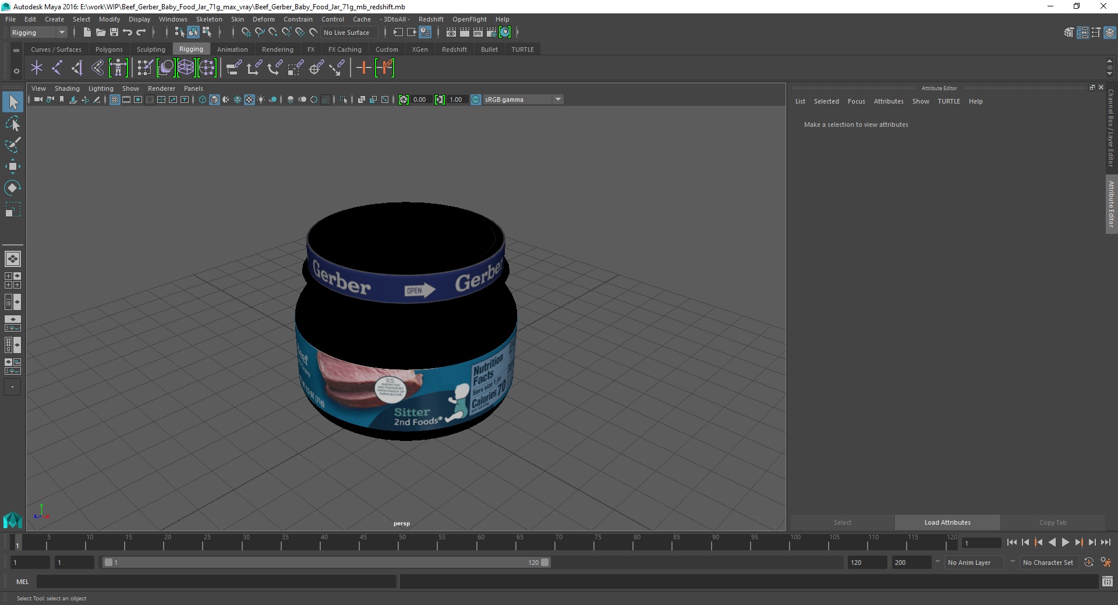Click the Channel Box / Layer Editor side tab
The width and height of the screenshot is (1118, 605).
point(1111,127)
